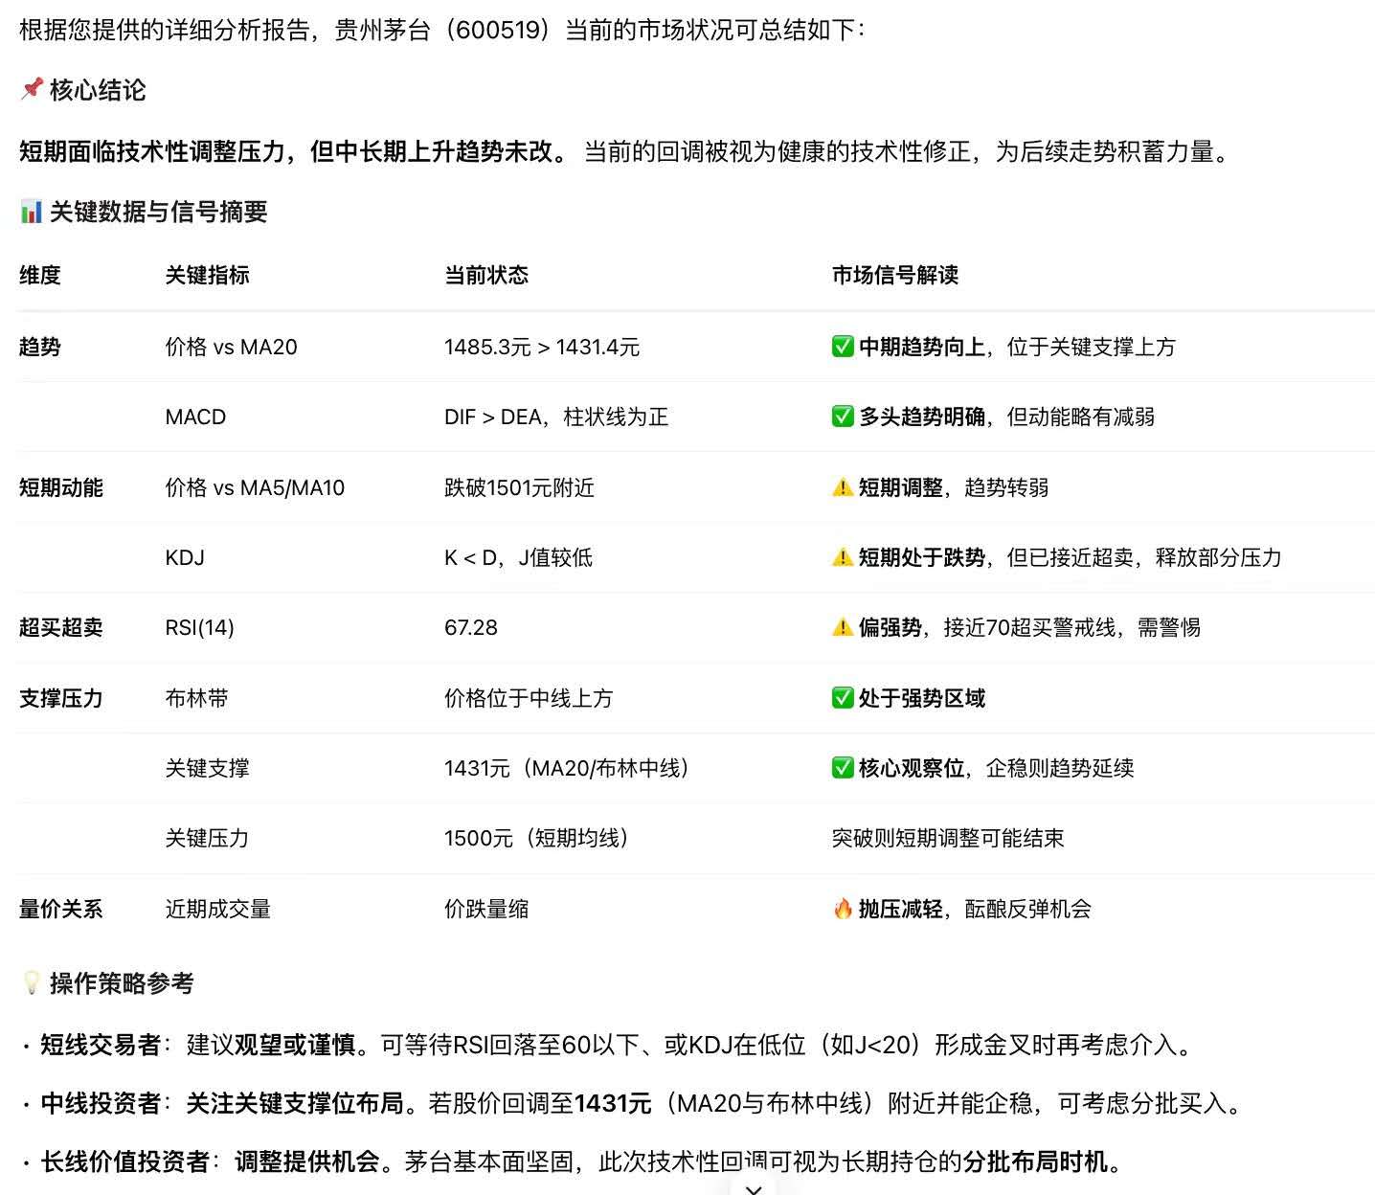
Task: Click the warning icon next to 短期调整
Action: (x=843, y=487)
